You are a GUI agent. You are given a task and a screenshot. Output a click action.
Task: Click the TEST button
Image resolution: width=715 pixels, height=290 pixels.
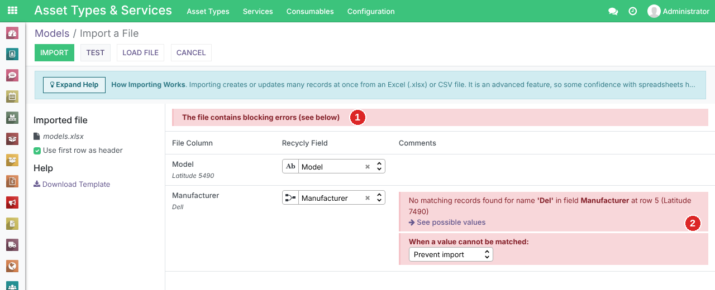(x=96, y=52)
